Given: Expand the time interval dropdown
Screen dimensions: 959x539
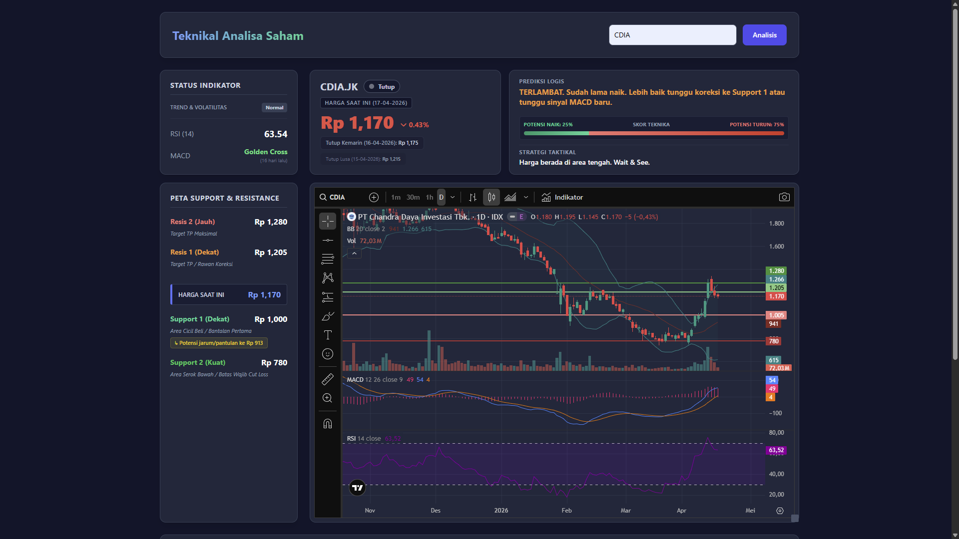Looking at the screenshot, I should [453, 197].
